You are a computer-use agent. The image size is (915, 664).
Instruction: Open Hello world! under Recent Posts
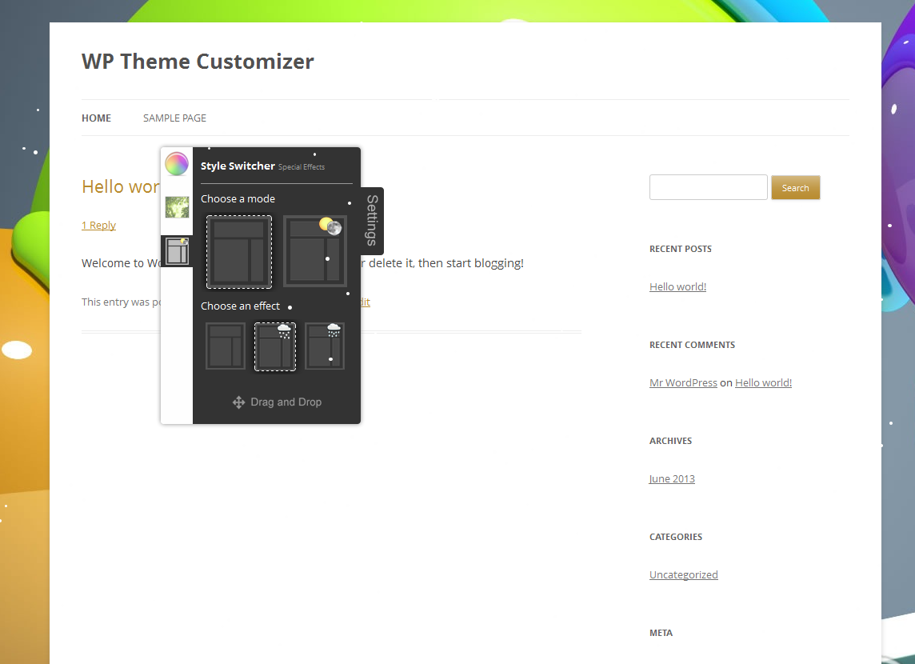pos(677,286)
